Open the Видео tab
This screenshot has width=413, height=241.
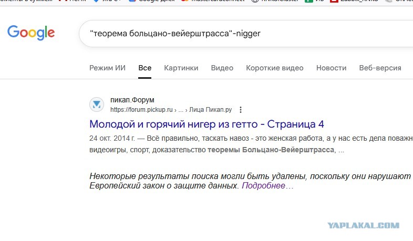coord(222,68)
